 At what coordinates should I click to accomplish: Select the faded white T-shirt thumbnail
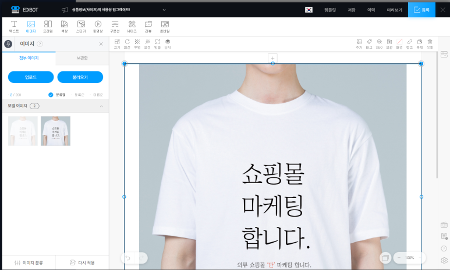(23, 131)
